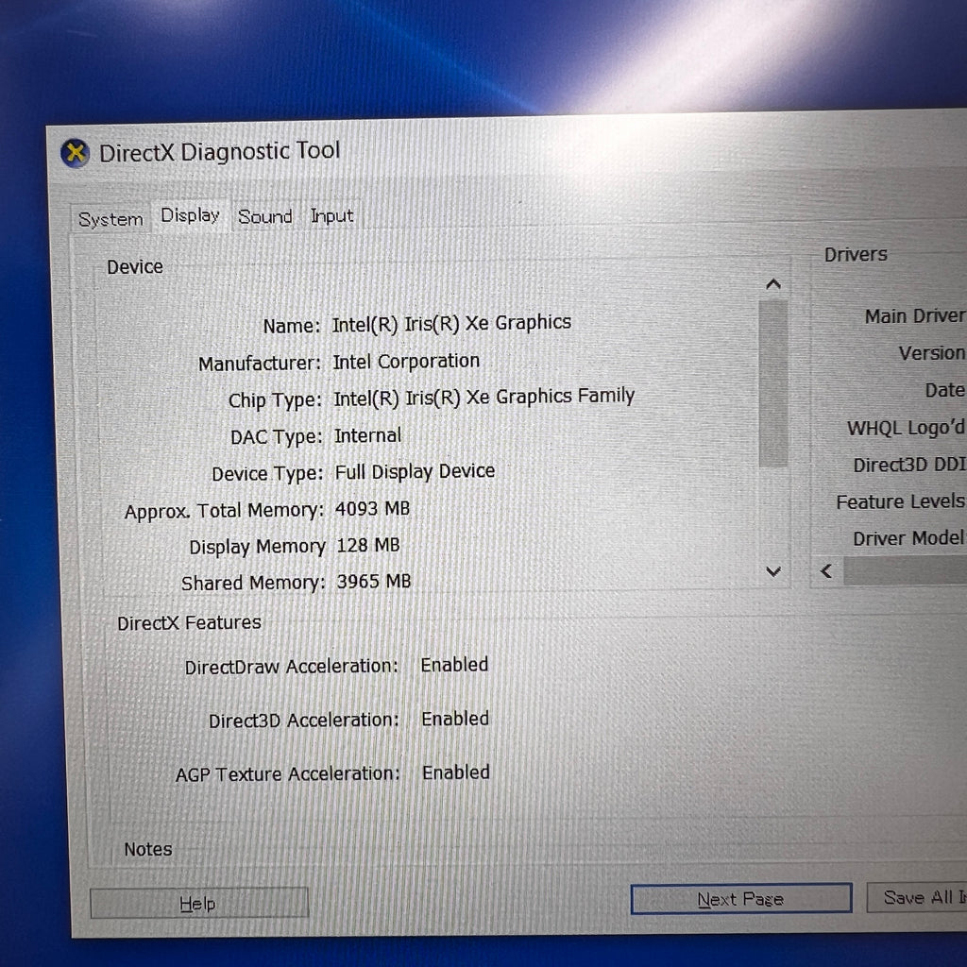Click the Driver Model label
967x967 pixels.
tap(908, 538)
